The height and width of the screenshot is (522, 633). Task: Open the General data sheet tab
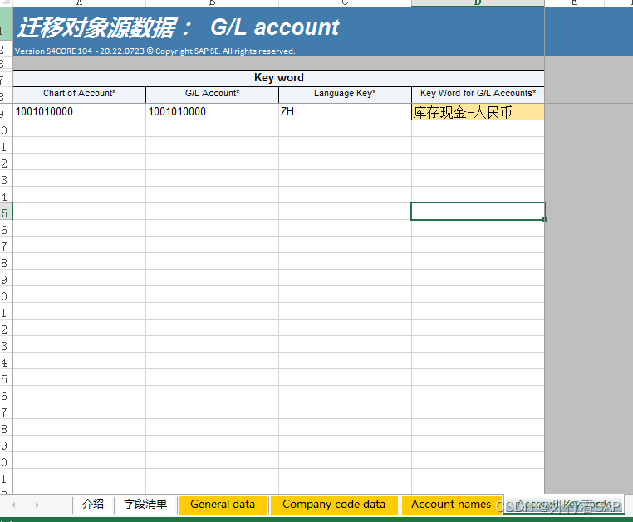223,505
